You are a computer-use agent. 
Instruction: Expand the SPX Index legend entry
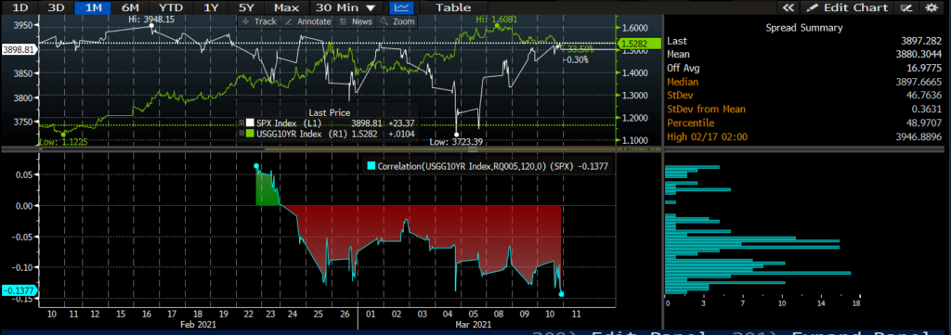pos(241,122)
